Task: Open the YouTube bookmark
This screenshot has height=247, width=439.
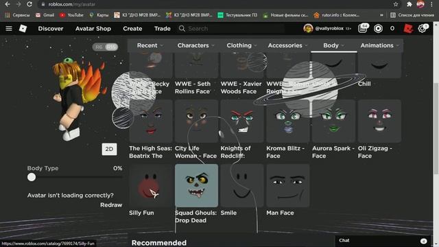Action: pos(71,15)
